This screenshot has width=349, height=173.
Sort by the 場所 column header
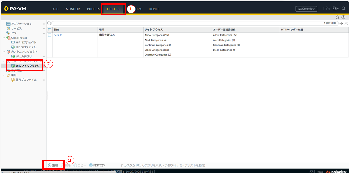(x=120, y=29)
